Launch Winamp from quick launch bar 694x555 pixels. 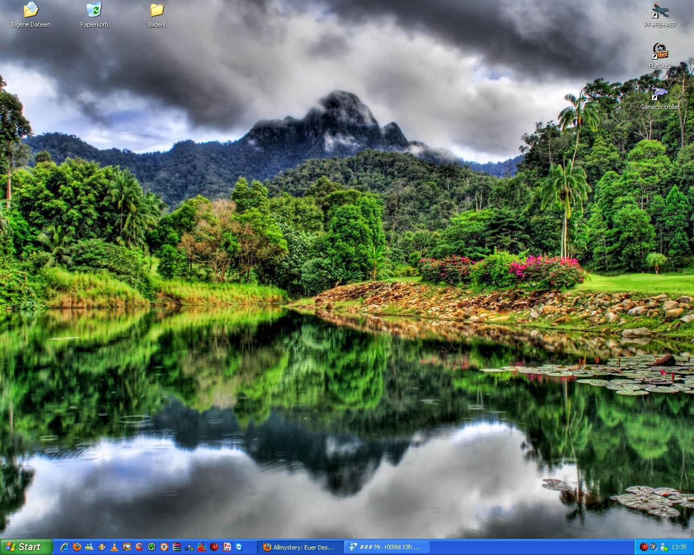click(101, 547)
